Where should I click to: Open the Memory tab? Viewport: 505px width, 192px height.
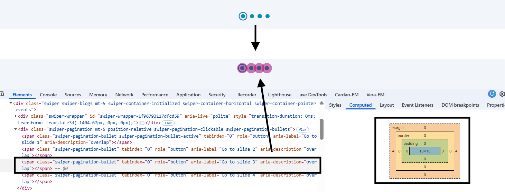98,95
